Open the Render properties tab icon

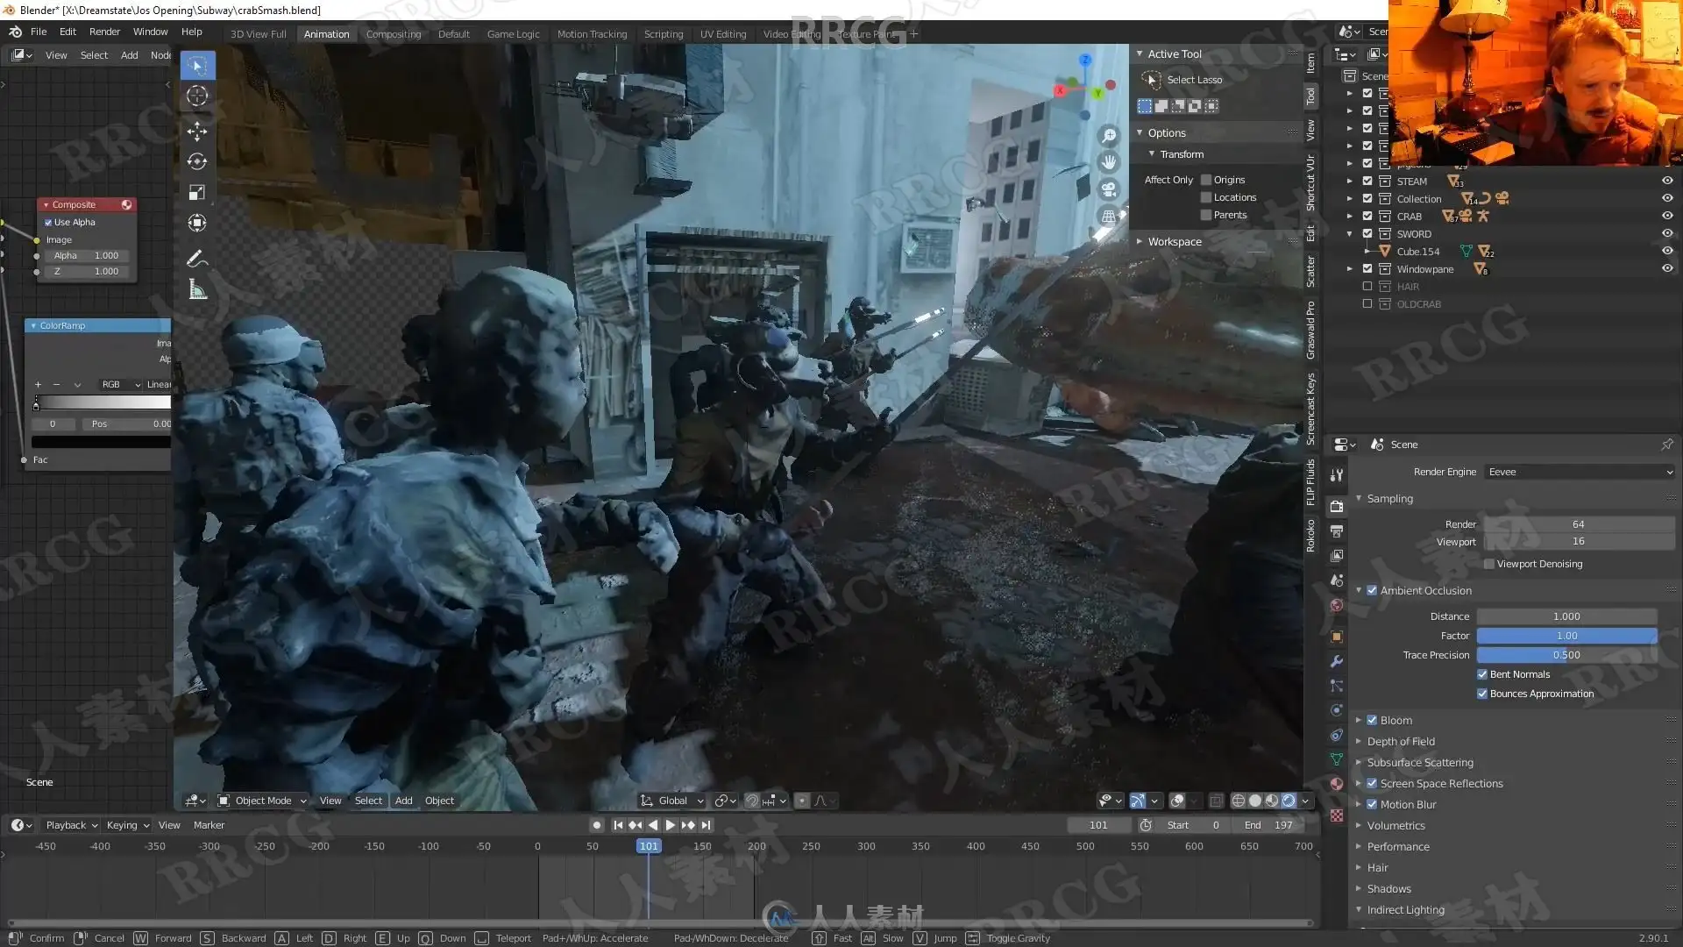click(x=1337, y=507)
